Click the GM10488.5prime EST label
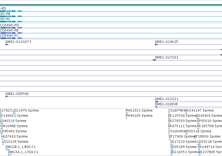The image size is (222, 156). [14, 126]
